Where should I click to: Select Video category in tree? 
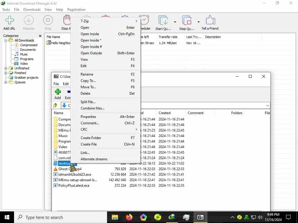tap(24, 64)
